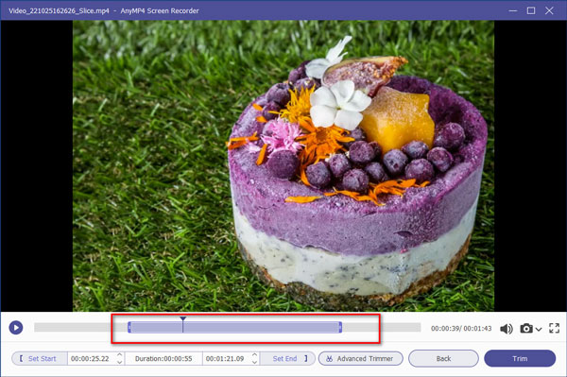The width and height of the screenshot is (567, 377).
Task: Mute audio using the speaker icon
Action: pos(507,329)
